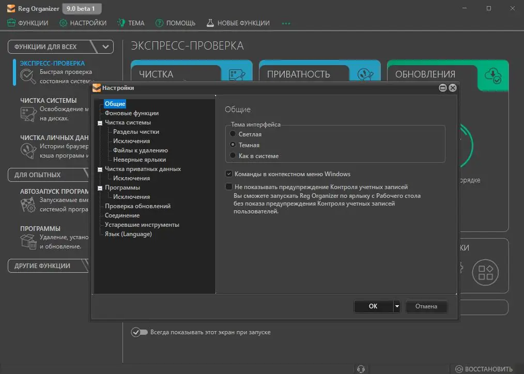Click the box and trash icon of Программы
524x374 pixels.
[28, 242]
